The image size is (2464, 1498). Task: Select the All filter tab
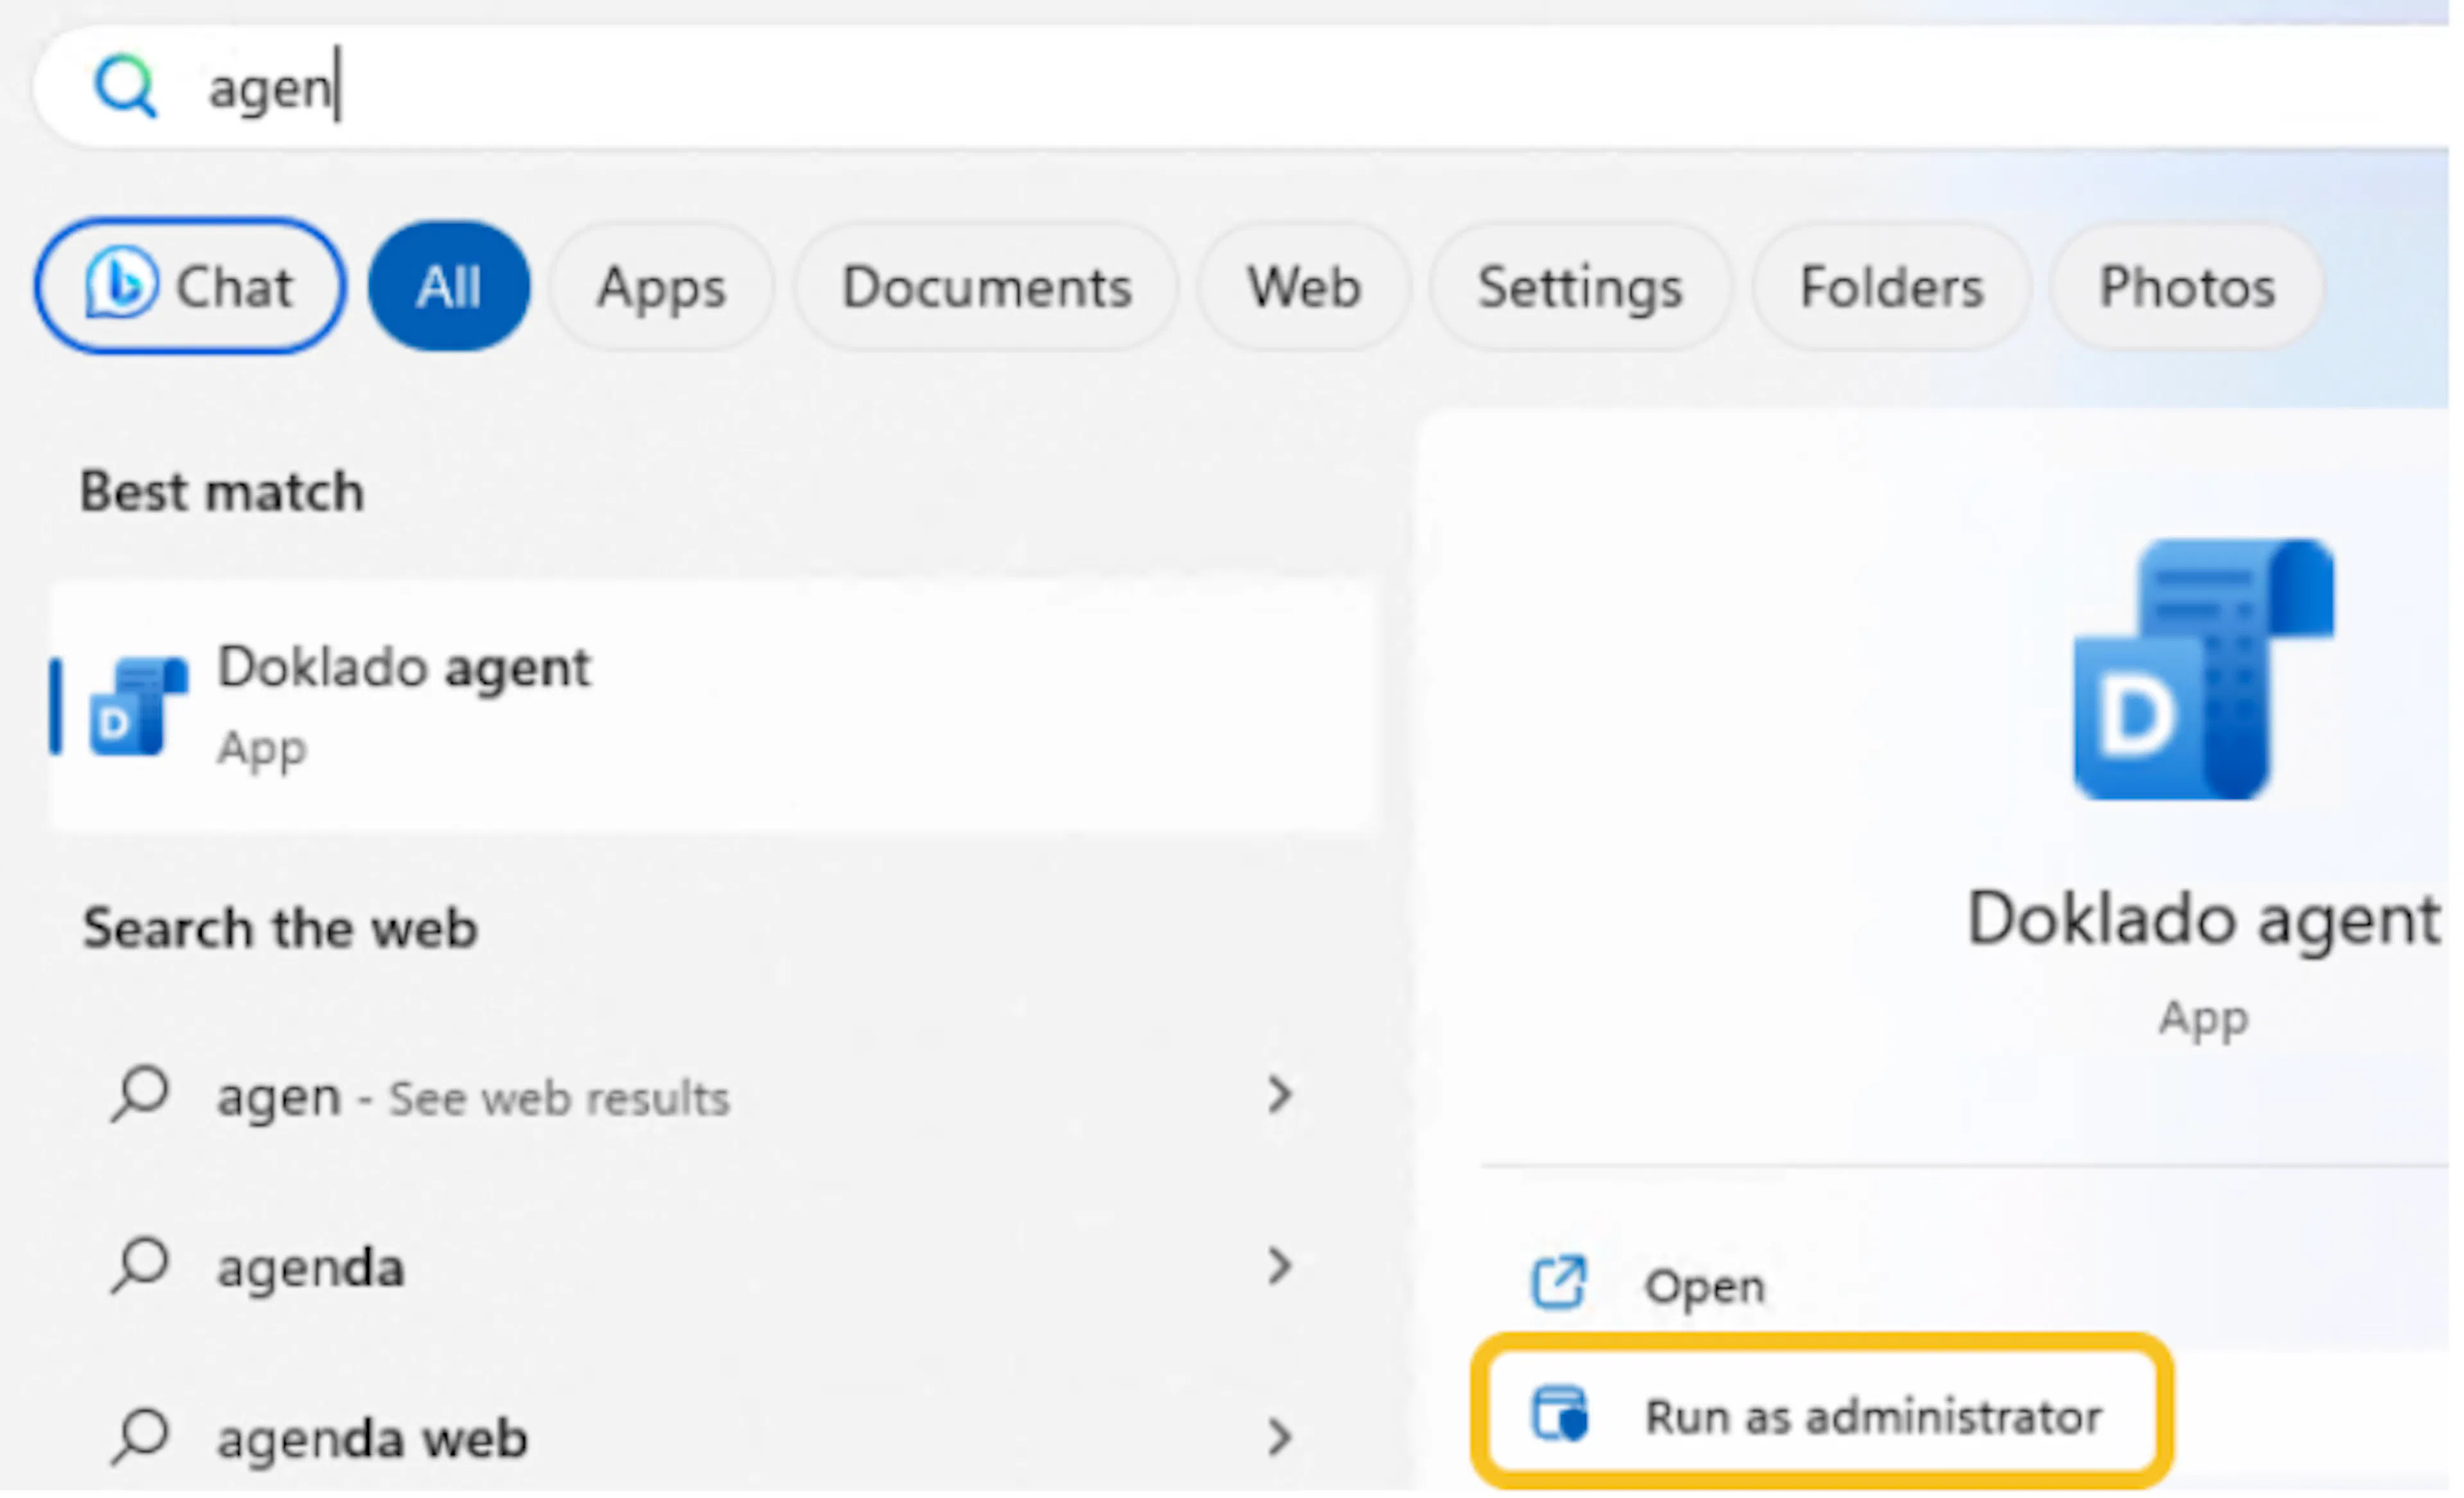pyautogui.click(x=449, y=286)
